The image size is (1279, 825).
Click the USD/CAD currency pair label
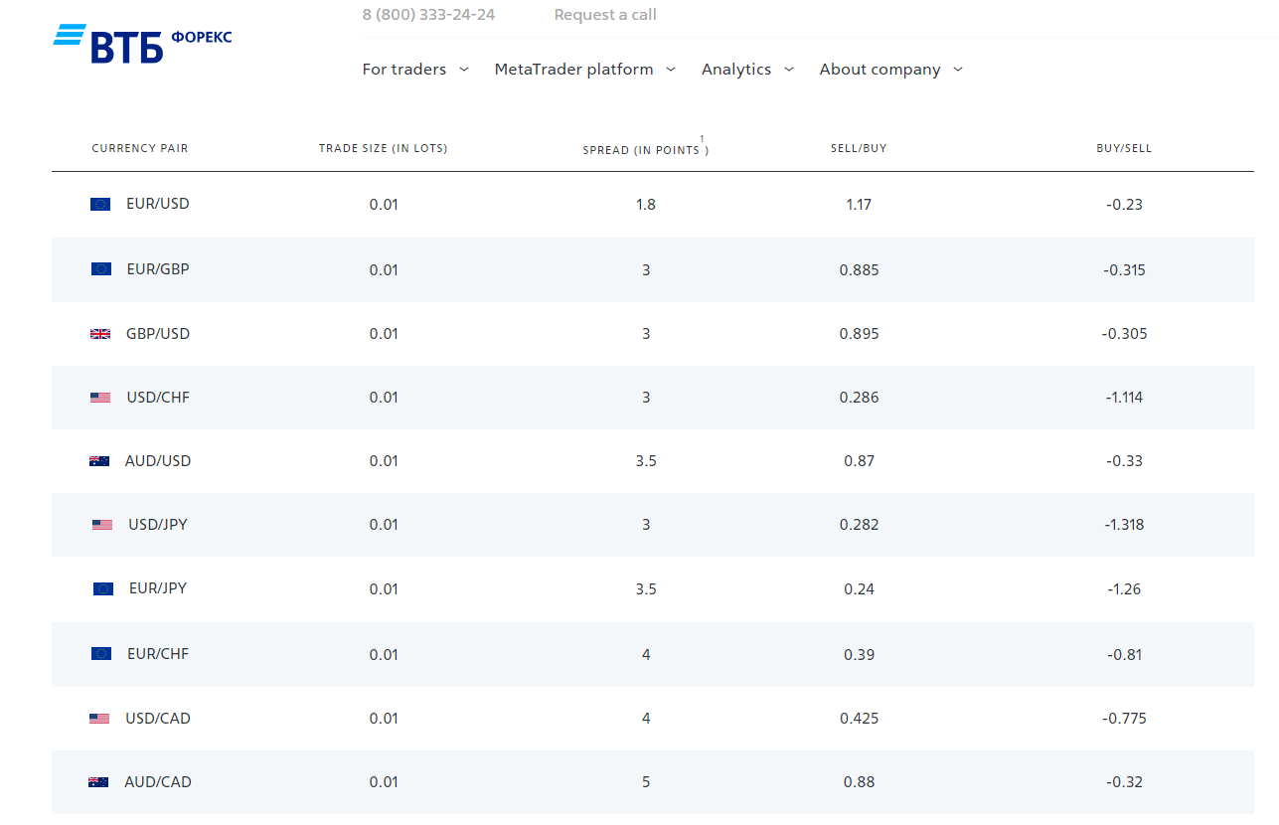tap(158, 719)
